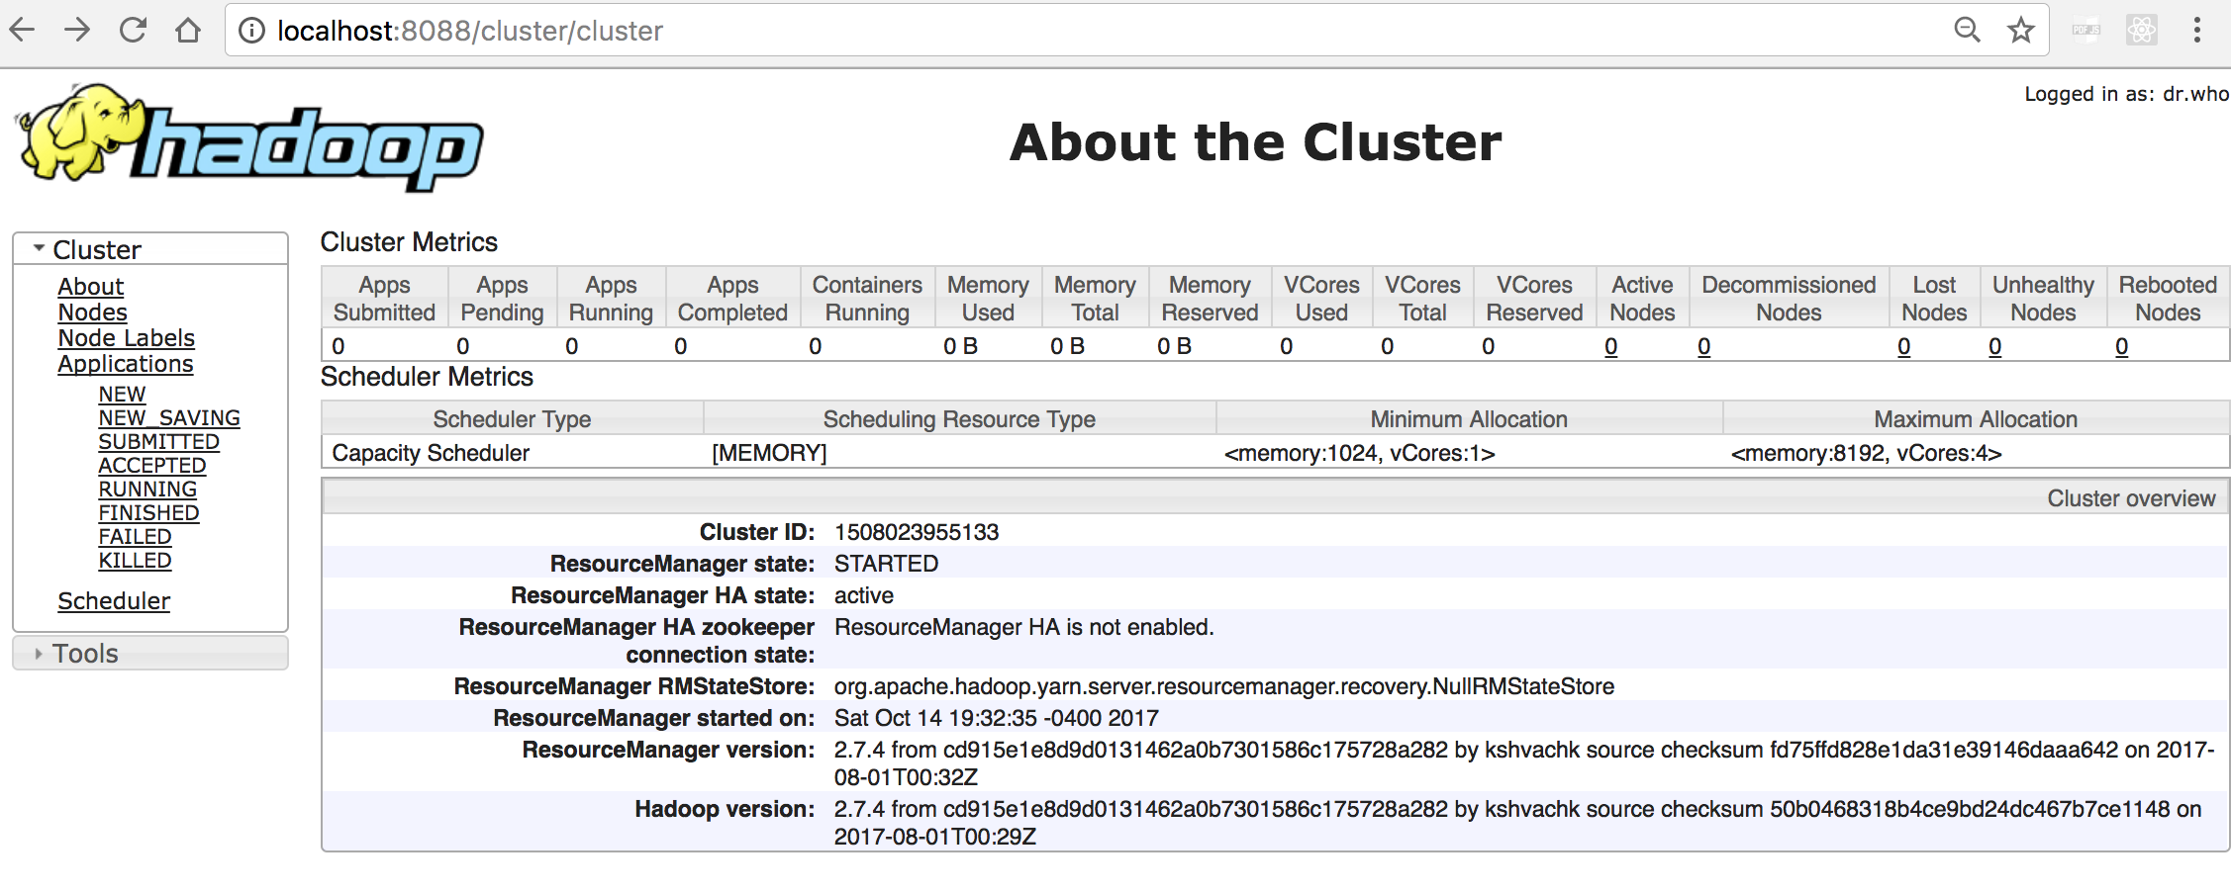Viewport: 2231px width, 894px height.
Task: Click the Logged in as dr.who text
Action: click(x=2126, y=94)
